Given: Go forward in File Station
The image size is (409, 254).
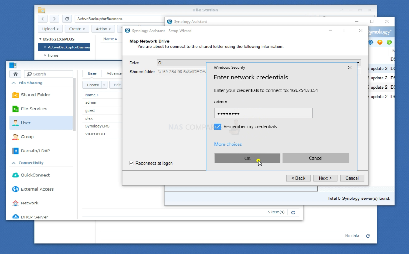Looking at the screenshot, I should (54, 19).
